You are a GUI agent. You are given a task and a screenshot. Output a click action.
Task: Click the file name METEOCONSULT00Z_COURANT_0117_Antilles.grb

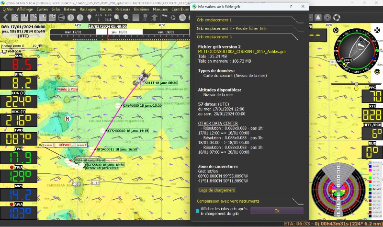(242, 52)
